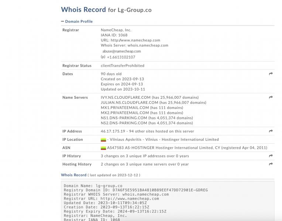
Task: Click the IP Address row label
Action: click(72, 131)
